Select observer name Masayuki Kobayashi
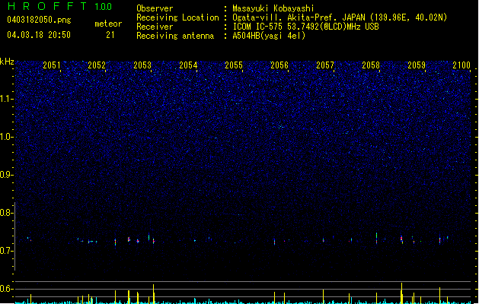This screenshot has width=479, height=304. tap(273, 8)
